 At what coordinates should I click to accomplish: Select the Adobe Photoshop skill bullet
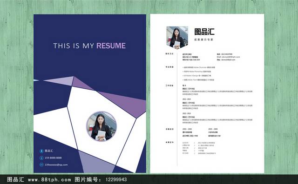pos(196,72)
